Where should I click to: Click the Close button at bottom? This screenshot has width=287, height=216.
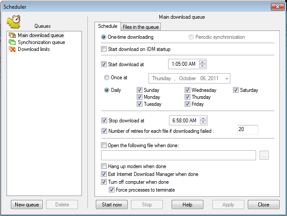point(263,205)
